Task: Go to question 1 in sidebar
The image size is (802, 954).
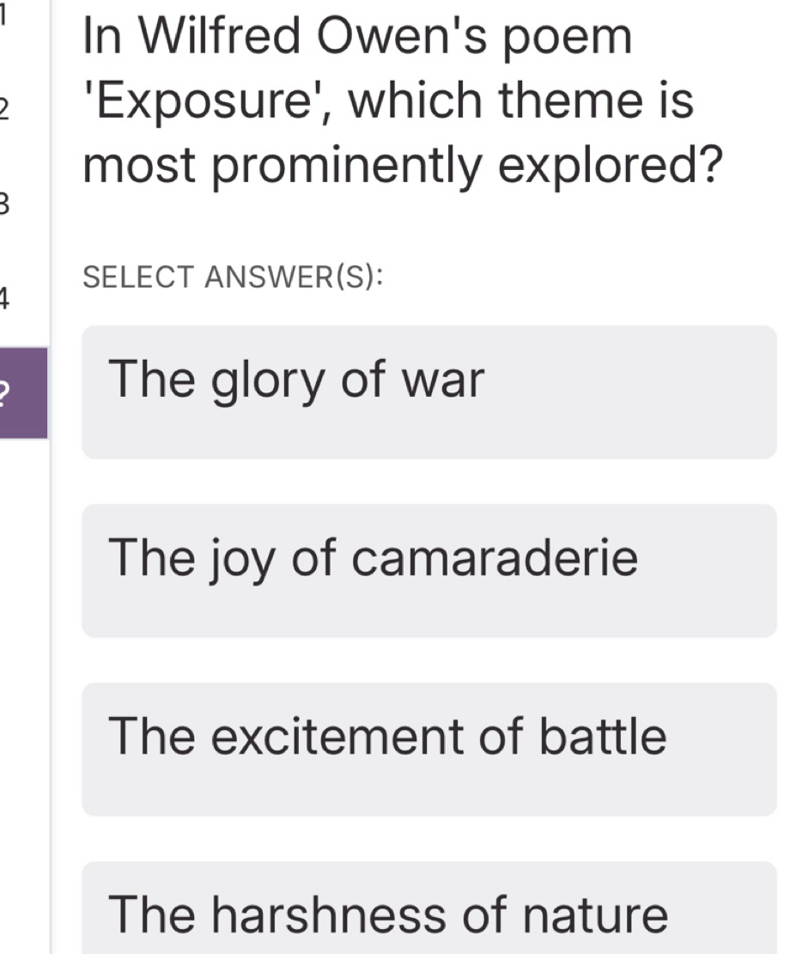Action: pos(3,15)
